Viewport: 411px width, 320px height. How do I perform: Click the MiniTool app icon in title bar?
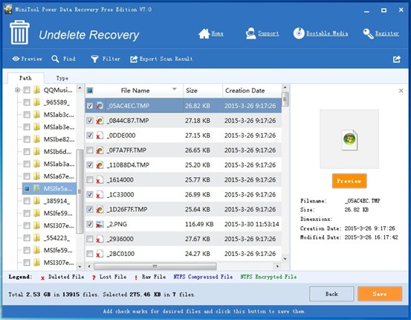8,9
